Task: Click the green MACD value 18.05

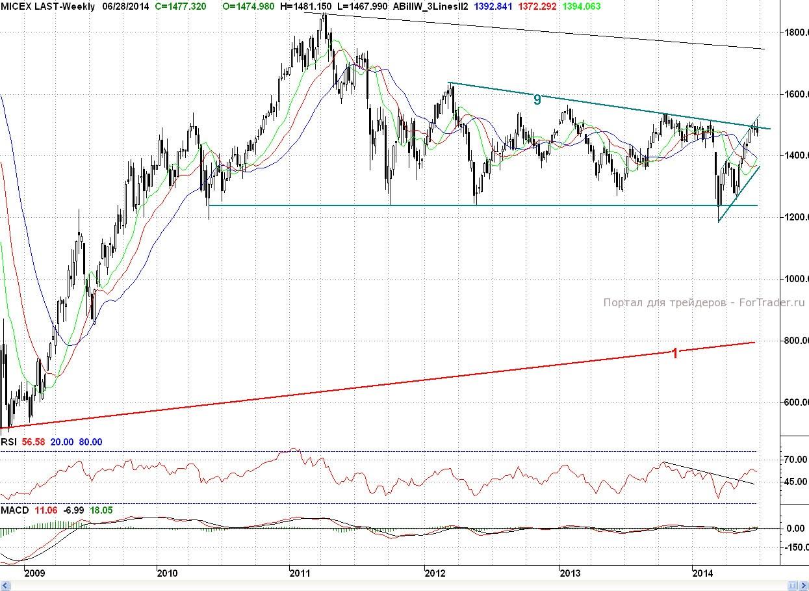Action: [x=101, y=510]
